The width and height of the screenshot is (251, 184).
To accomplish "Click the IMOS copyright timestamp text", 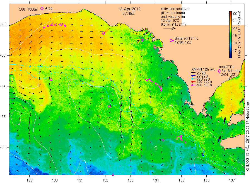I will coord(247,137).
